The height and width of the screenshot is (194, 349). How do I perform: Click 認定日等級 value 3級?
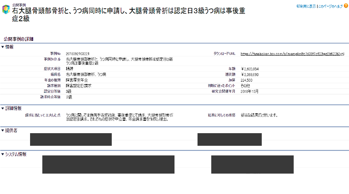click(69, 91)
